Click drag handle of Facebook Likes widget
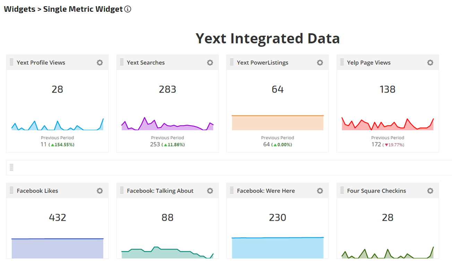This screenshot has height=270, width=452. coord(11,191)
